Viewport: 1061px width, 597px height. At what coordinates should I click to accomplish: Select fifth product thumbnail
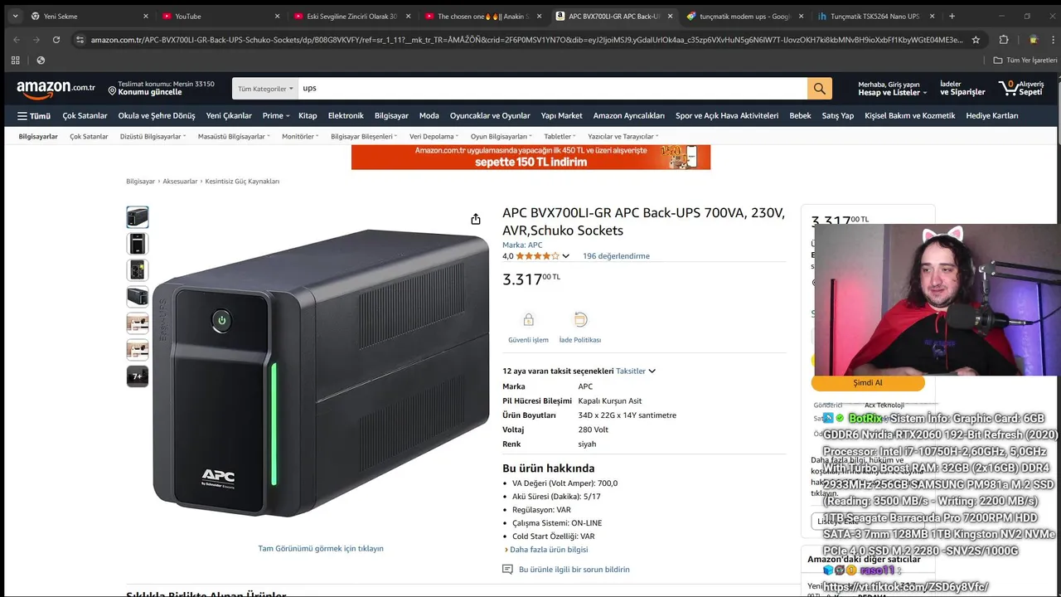pos(138,323)
